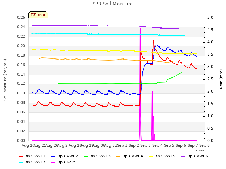Viewport: 226px width, 169px height.
Task: Click the green VWC3 line's rising end
Action: tap(182, 72)
